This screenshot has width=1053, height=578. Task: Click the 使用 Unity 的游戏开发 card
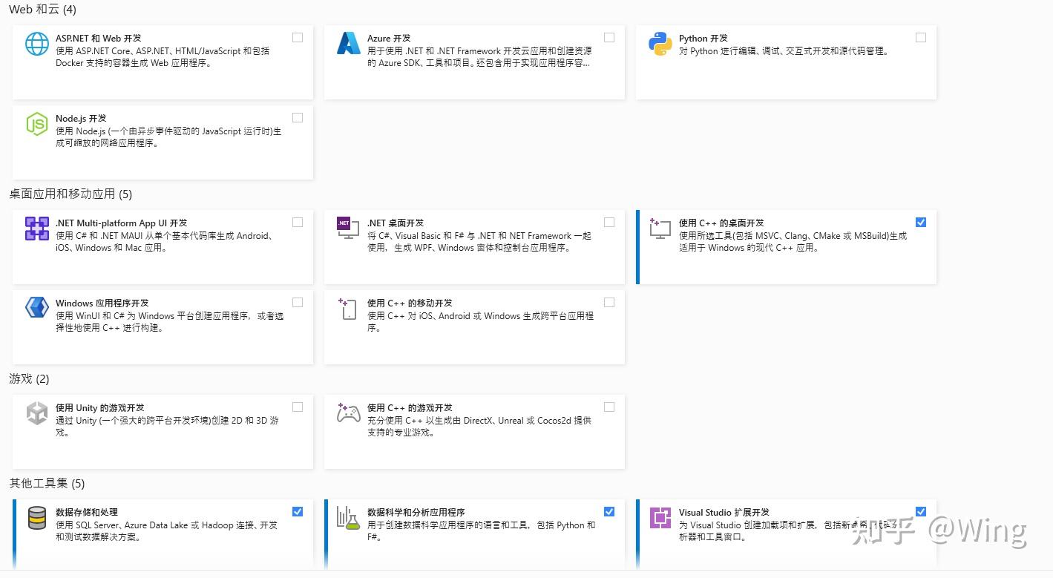(163, 430)
